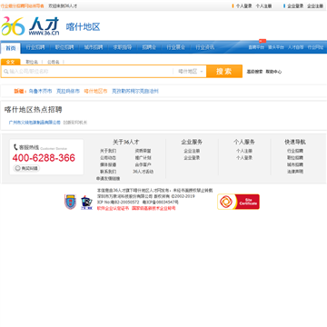Click the orange industry site navigation link at top-left

22,5
